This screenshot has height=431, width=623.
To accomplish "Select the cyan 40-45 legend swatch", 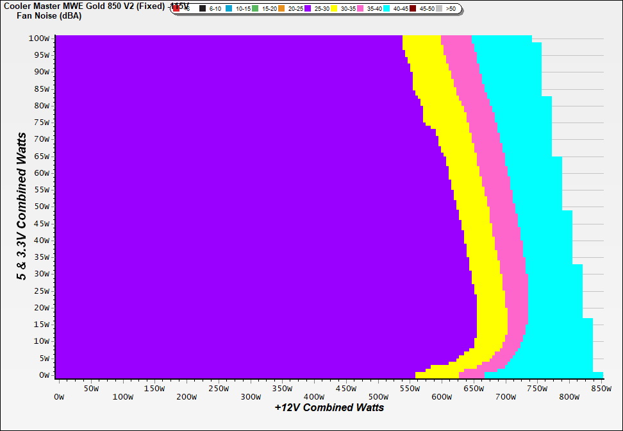I will pos(386,9).
